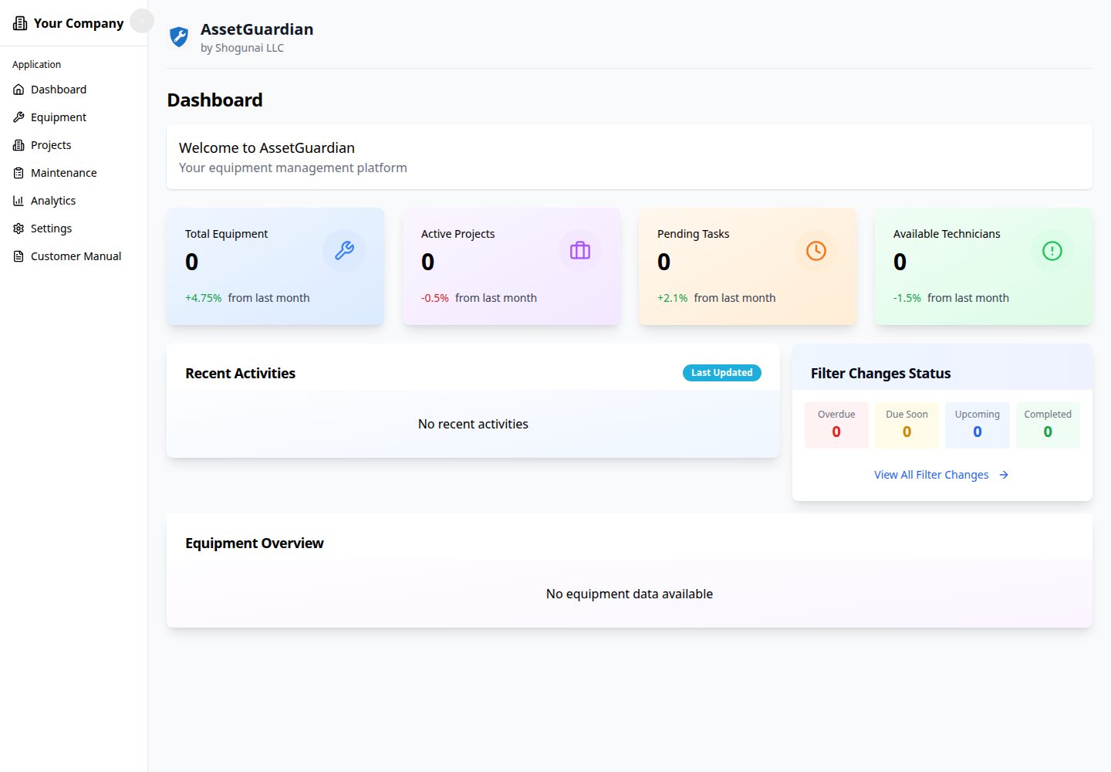Click the Your Company building icon
The height and width of the screenshot is (772, 1111).
pyautogui.click(x=20, y=23)
